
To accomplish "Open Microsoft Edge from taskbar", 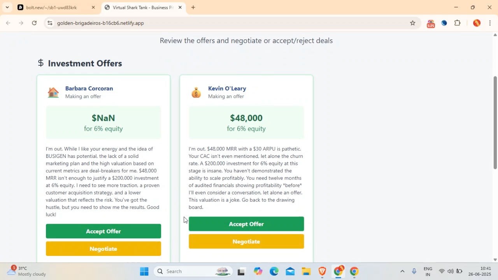I will point(274,271).
